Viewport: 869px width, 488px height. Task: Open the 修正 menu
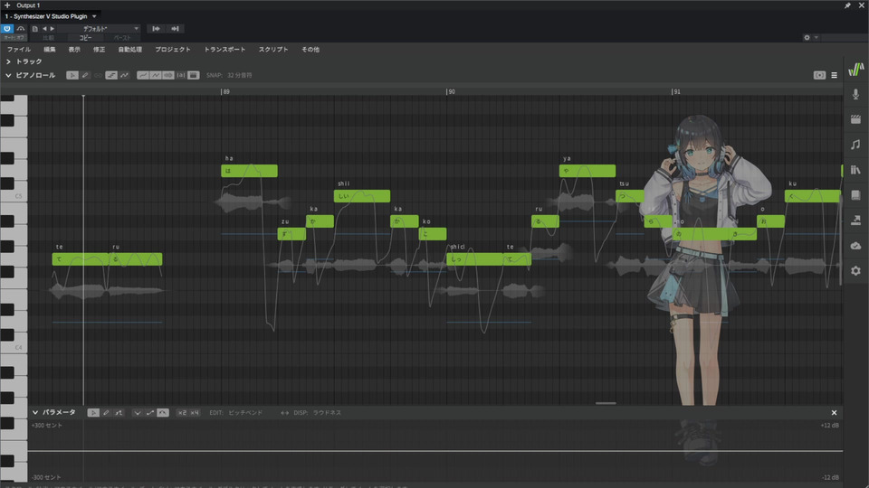click(x=100, y=49)
